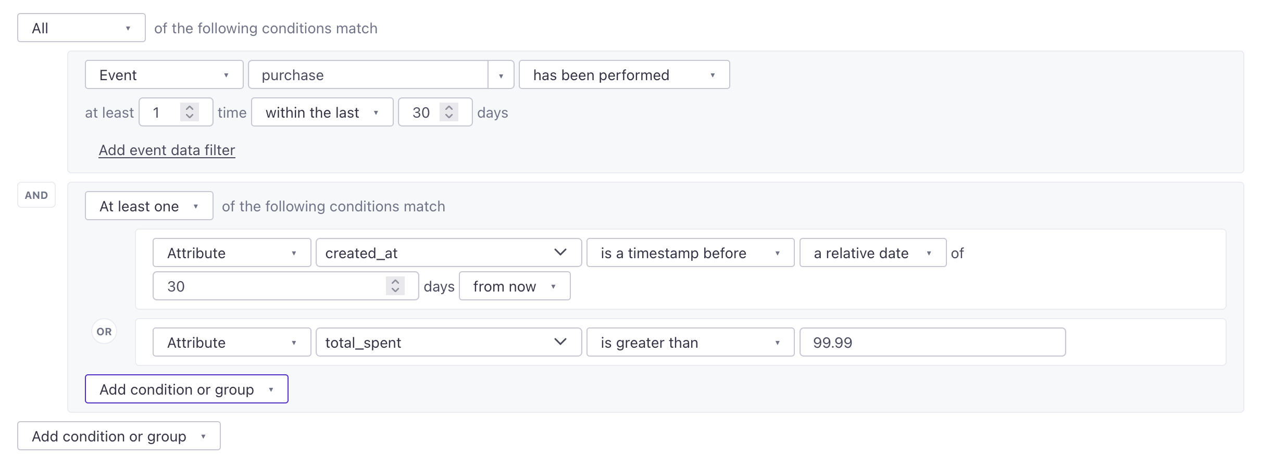Click the relative date 30 days stepper
The height and width of the screenshot is (468, 1261).
click(x=395, y=286)
